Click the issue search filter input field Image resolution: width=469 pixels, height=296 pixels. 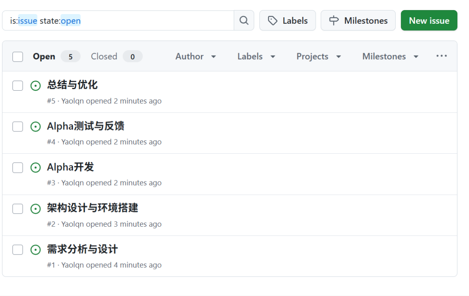tap(118, 21)
